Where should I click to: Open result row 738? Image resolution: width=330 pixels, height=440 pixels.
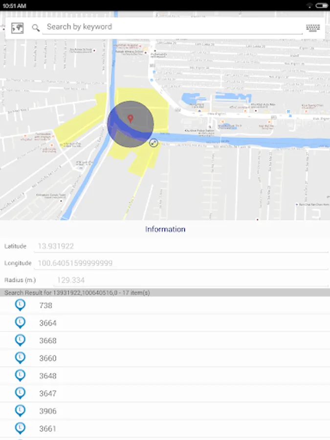tap(165, 305)
